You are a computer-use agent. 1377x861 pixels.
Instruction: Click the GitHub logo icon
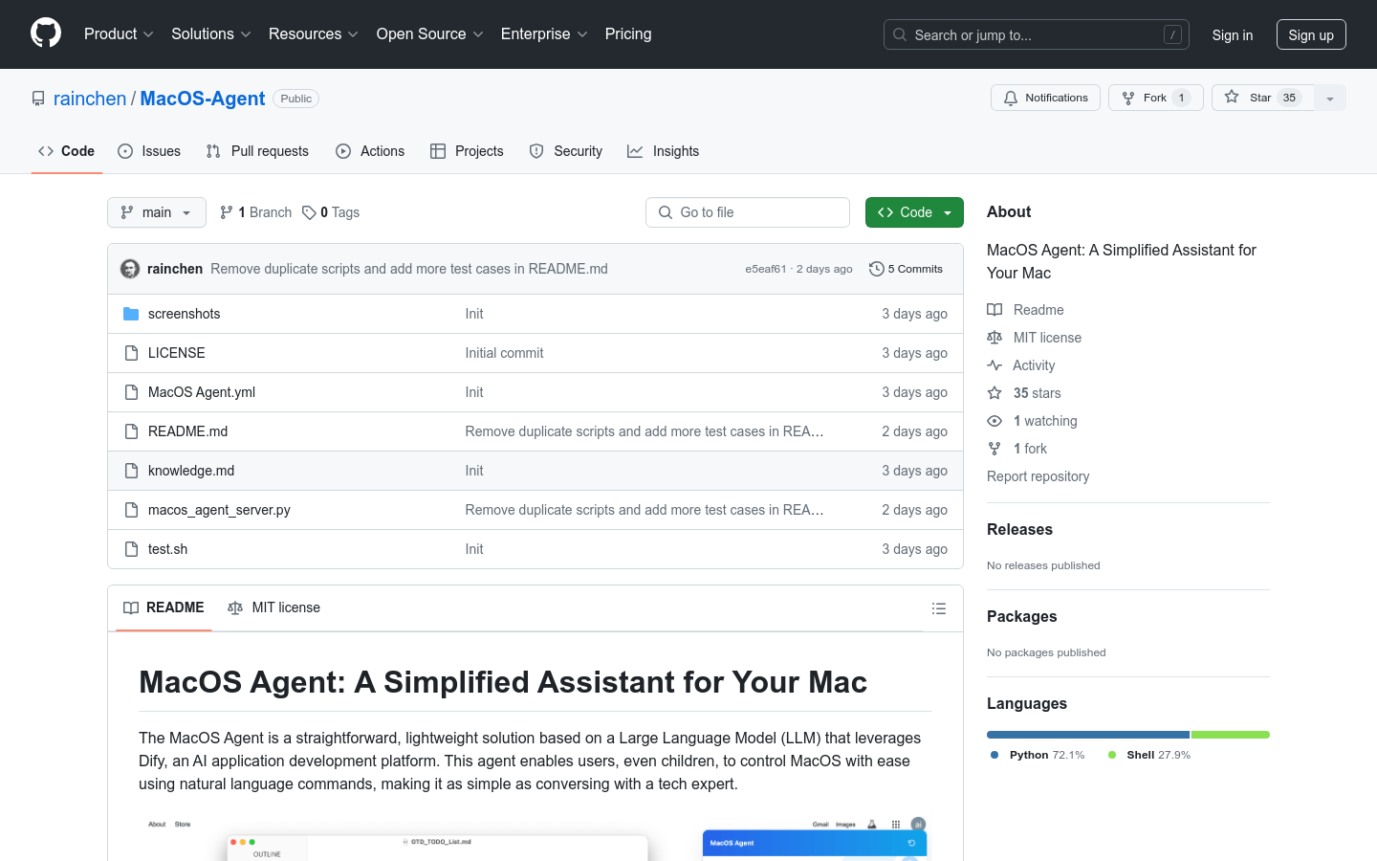[46, 33]
